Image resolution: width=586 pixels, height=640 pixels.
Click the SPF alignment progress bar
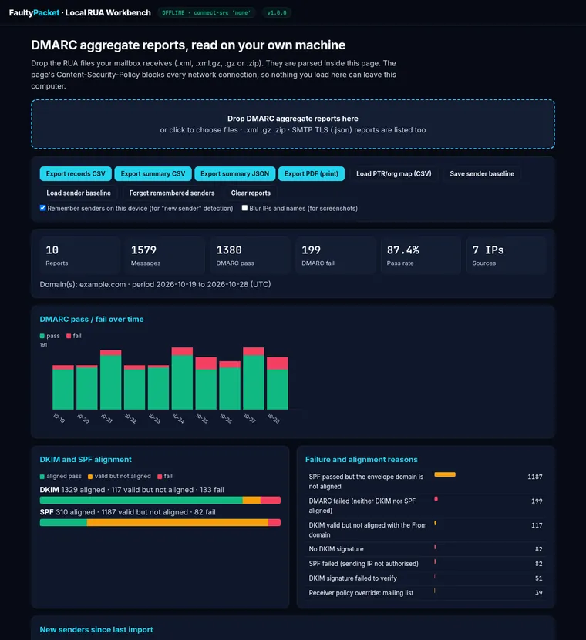click(160, 522)
